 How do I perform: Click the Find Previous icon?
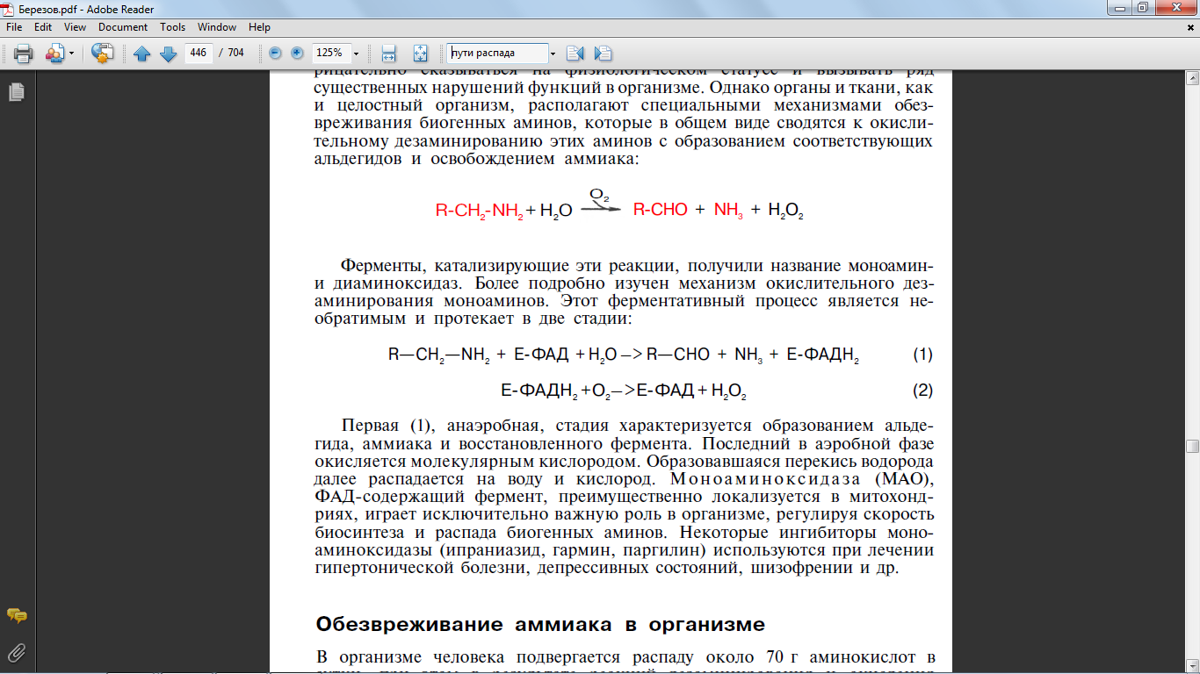click(575, 54)
